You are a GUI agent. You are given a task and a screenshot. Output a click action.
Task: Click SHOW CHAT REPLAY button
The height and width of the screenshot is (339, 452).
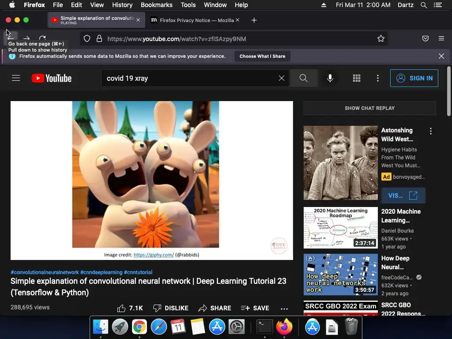coord(369,108)
